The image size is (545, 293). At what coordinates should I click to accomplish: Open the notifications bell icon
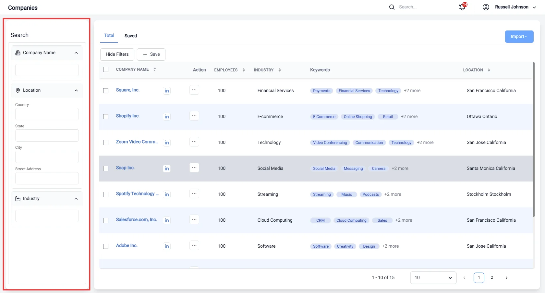462,7
